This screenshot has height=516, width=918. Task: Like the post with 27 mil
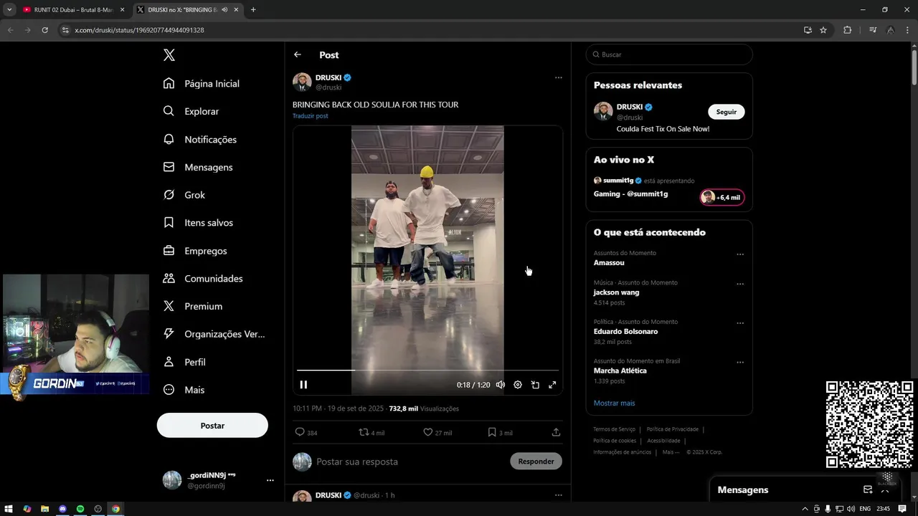click(437, 432)
